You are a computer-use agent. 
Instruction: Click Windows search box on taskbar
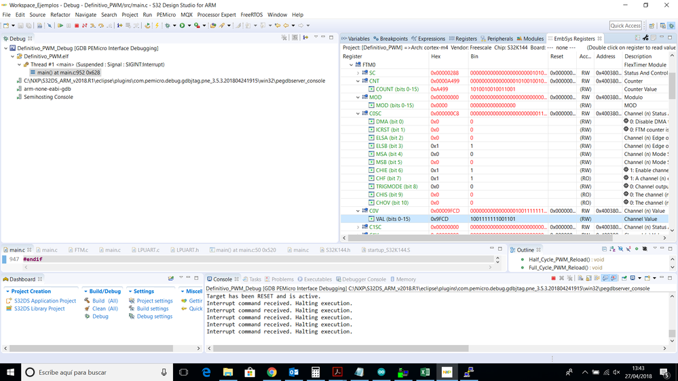click(x=97, y=372)
